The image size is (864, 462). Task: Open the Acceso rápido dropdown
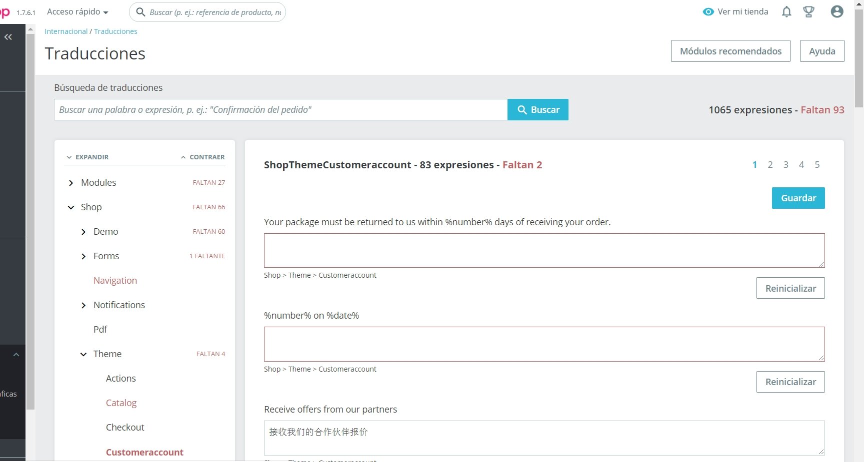tap(77, 12)
